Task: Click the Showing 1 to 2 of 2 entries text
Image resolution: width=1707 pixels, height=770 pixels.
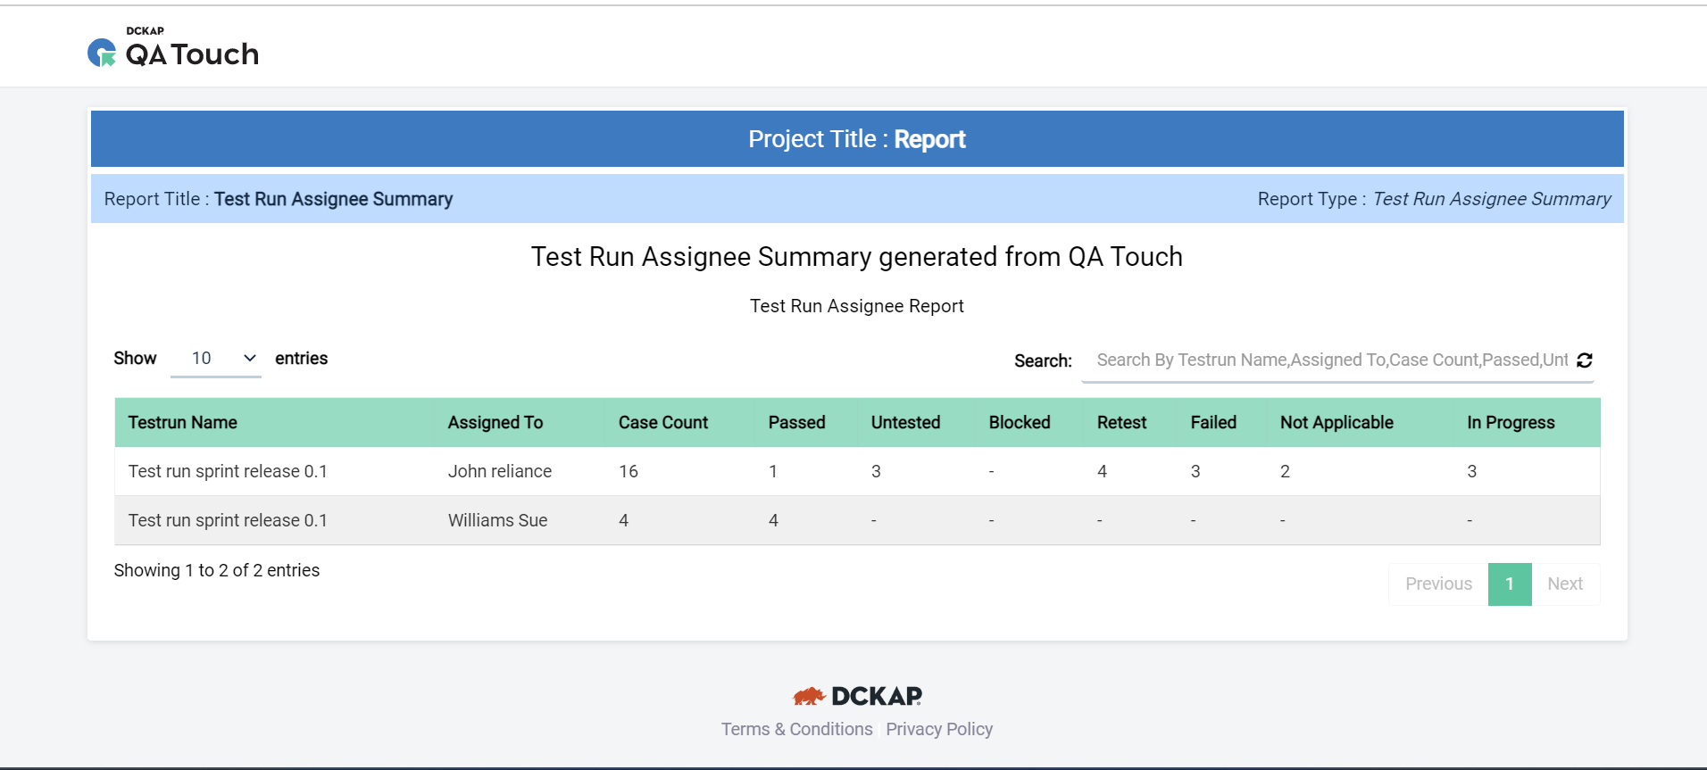Action: (x=217, y=571)
